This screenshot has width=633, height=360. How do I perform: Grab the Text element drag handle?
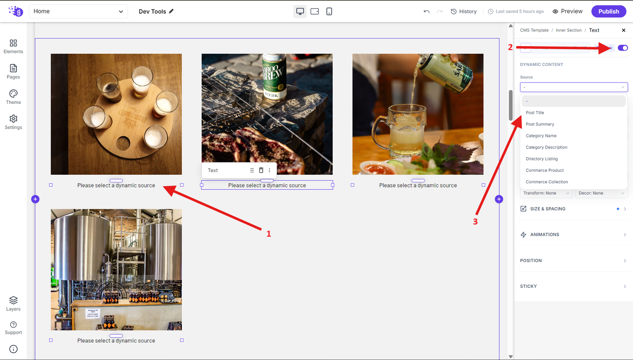coord(252,170)
